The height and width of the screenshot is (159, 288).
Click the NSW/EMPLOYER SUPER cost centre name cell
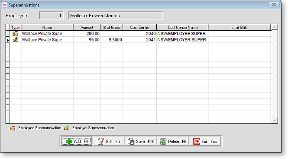pyautogui.click(x=182, y=40)
